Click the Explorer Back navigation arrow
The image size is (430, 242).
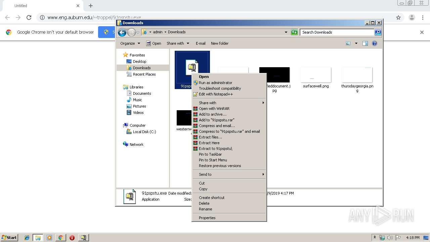click(x=122, y=32)
